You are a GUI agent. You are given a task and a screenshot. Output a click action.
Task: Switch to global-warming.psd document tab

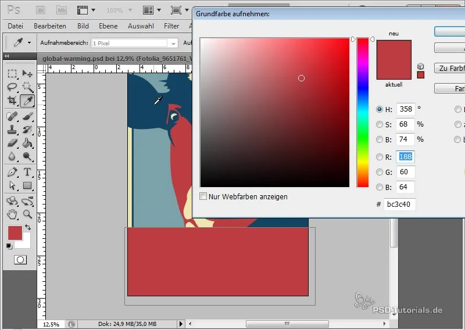click(116, 59)
